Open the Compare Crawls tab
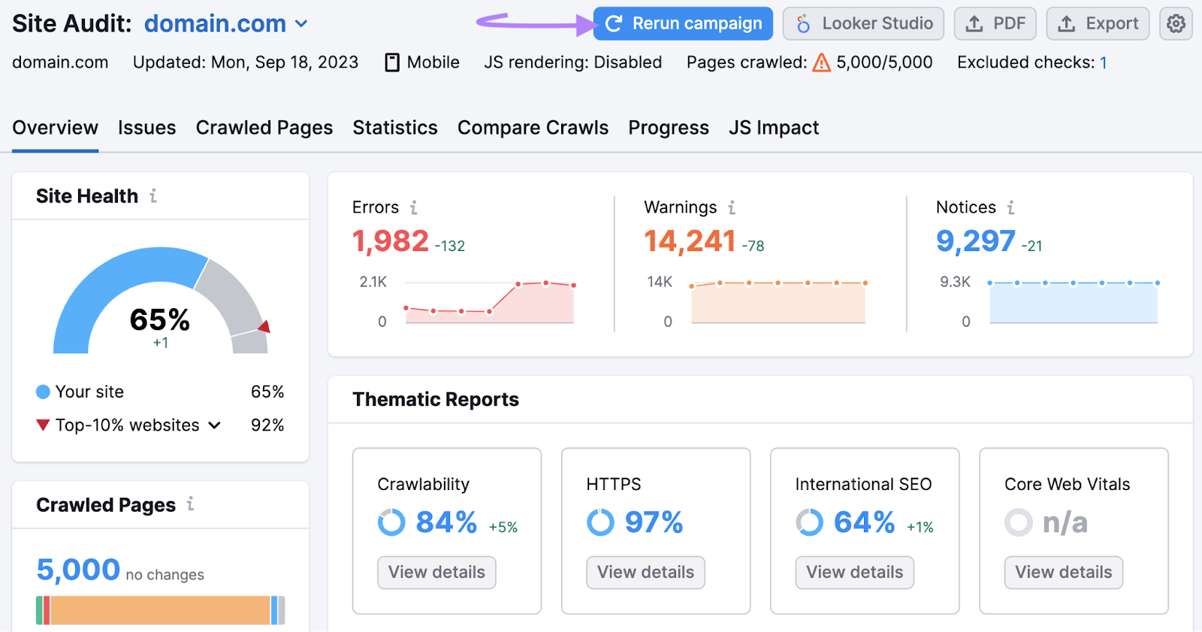1202x632 pixels. click(x=533, y=128)
